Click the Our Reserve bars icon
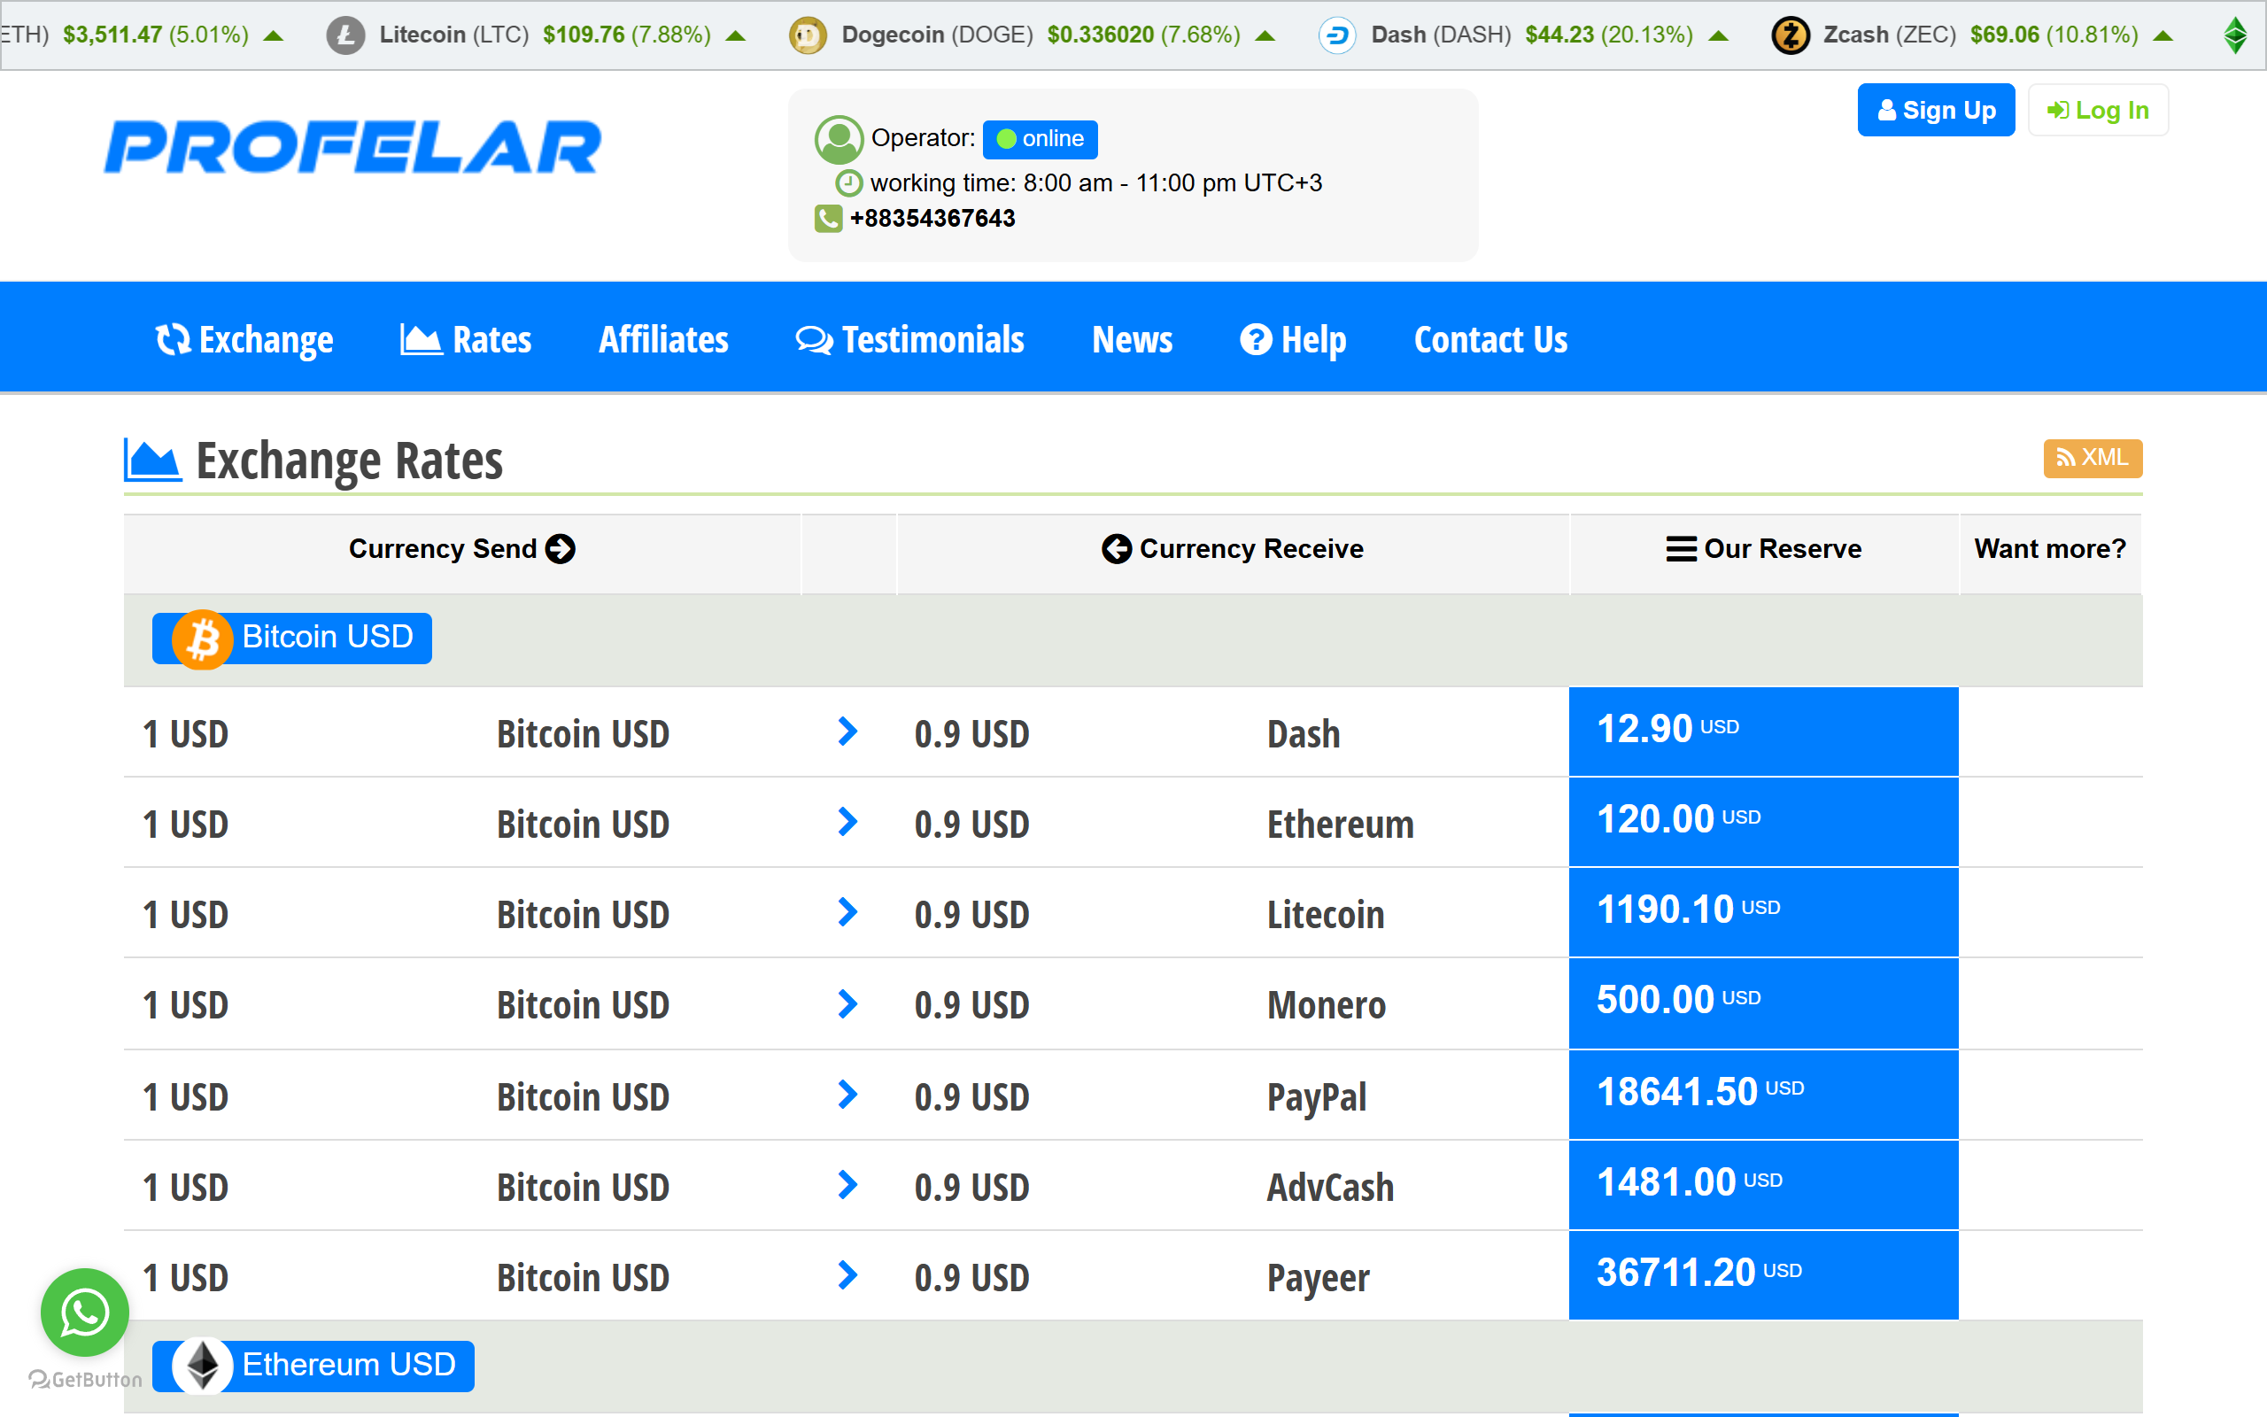This screenshot has height=1417, width=2267. [1681, 549]
